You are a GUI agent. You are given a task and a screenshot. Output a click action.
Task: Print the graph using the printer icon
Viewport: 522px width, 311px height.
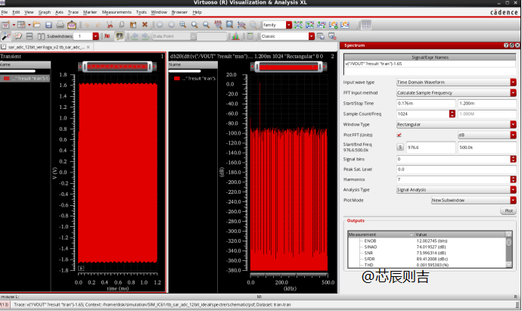coord(60,25)
